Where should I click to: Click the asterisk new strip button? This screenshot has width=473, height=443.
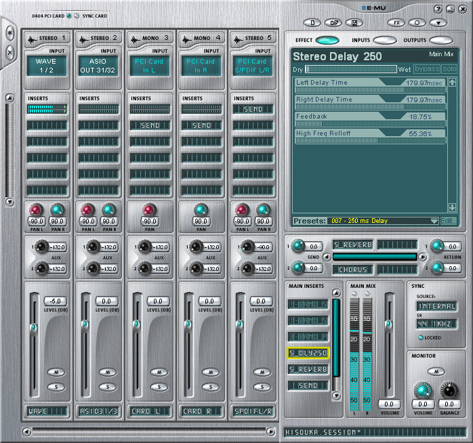pos(9,32)
